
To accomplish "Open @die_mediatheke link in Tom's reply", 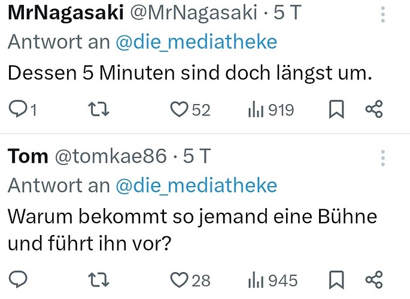I will pyautogui.click(x=196, y=185).
